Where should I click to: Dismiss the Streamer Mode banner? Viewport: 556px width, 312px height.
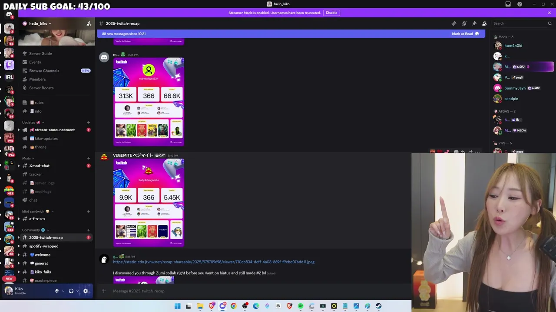click(549, 13)
